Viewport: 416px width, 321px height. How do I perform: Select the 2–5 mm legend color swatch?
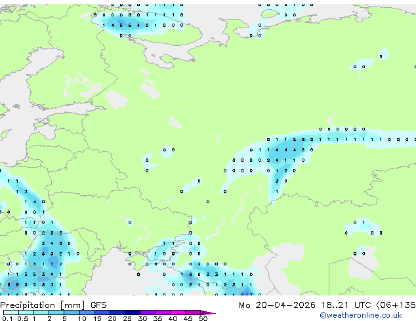(x=56, y=312)
